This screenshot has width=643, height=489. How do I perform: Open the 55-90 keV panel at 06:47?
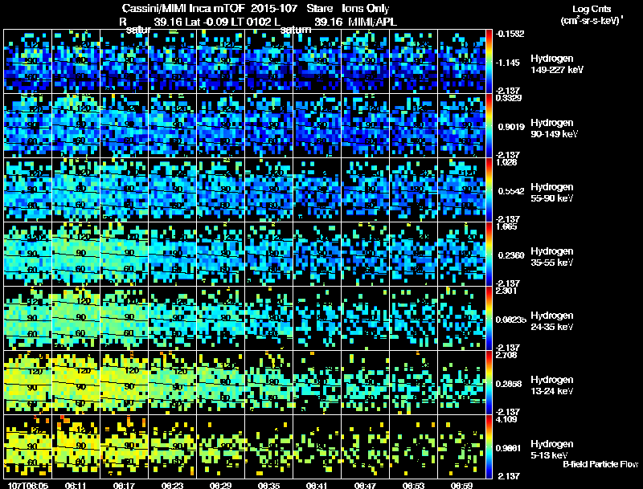tap(366, 190)
